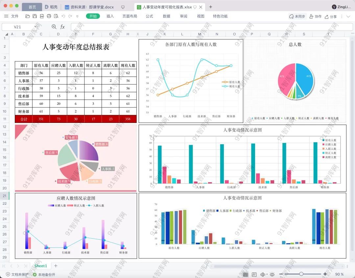
Task: Click the print icon in toolbar
Action: click(x=49, y=16)
